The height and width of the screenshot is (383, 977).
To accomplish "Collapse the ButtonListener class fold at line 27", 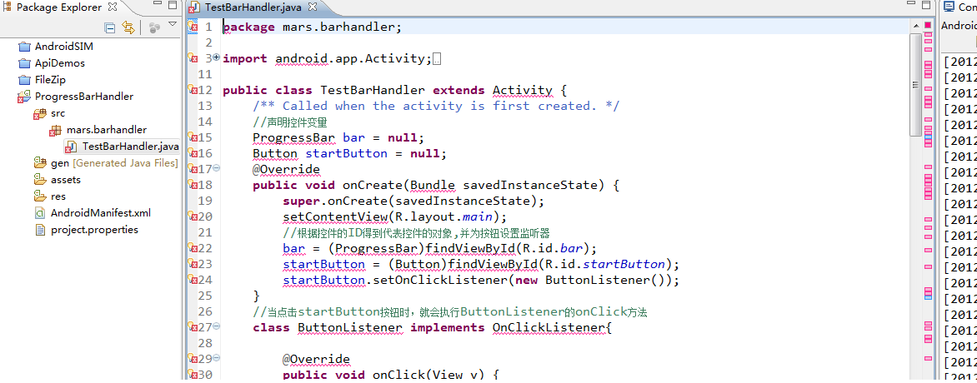I will pos(217,327).
